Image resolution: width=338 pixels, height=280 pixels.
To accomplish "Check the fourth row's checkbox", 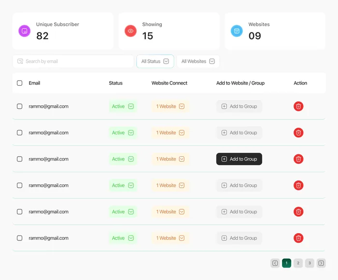I will (x=20, y=185).
